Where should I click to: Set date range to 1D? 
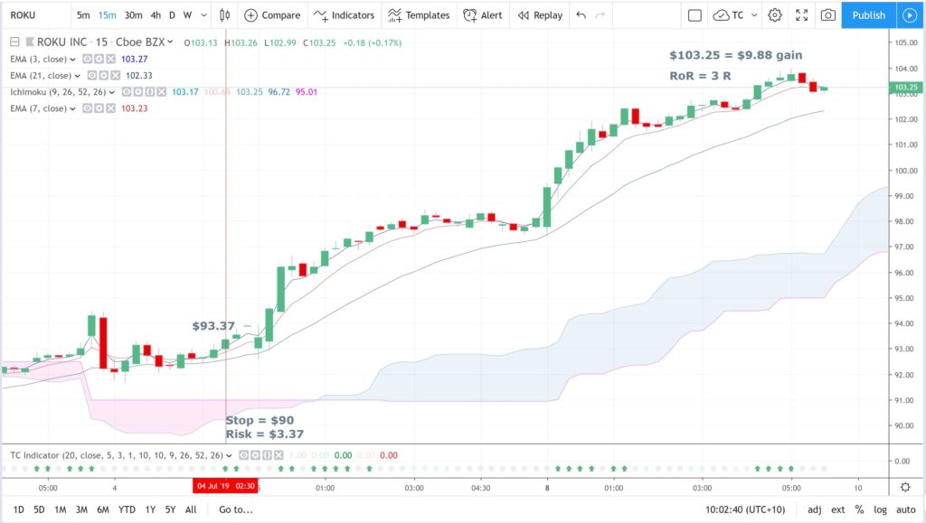(19, 509)
